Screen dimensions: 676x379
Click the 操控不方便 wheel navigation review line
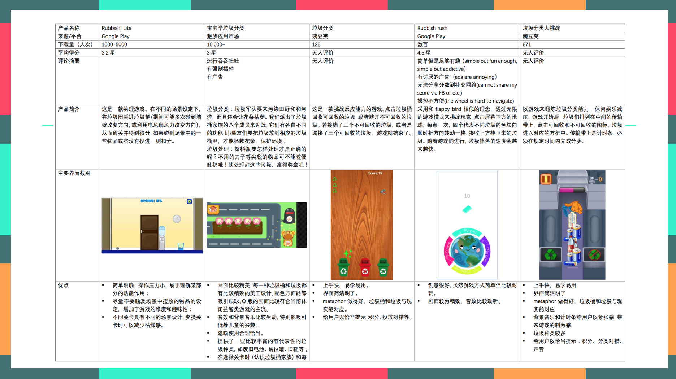(465, 101)
